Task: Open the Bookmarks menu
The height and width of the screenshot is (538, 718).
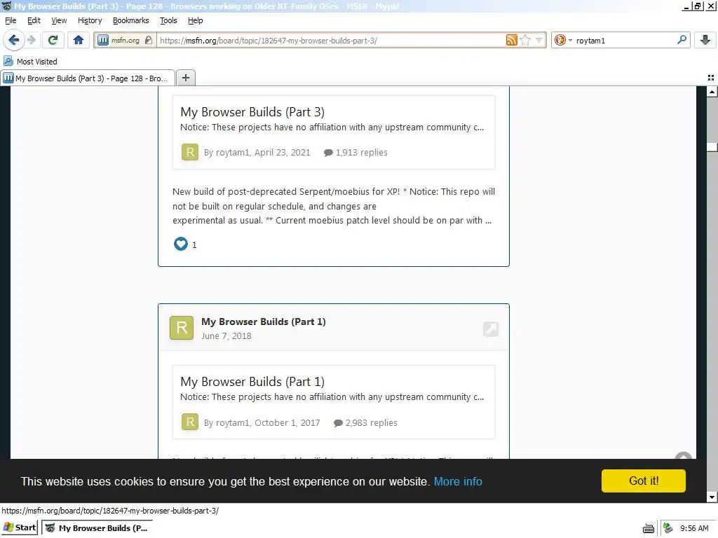Action: pos(131,20)
